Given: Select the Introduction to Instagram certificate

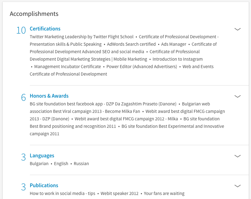Looking at the screenshot, I should tap(178, 59).
